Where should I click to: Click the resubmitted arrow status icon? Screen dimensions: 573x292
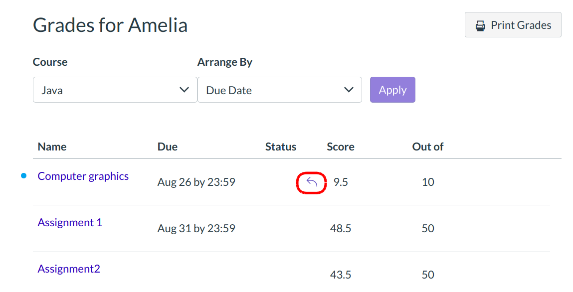[312, 182]
